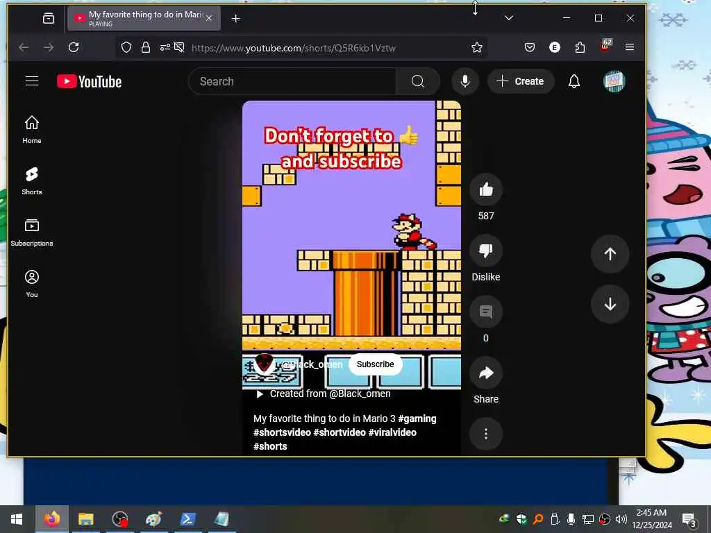This screenshot has width=711, height=533.
Task: Open the Windows notification center
Action: click(689, 519)
